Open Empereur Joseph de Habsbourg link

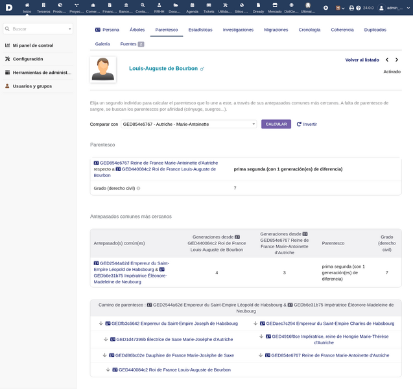click(171, 324)
